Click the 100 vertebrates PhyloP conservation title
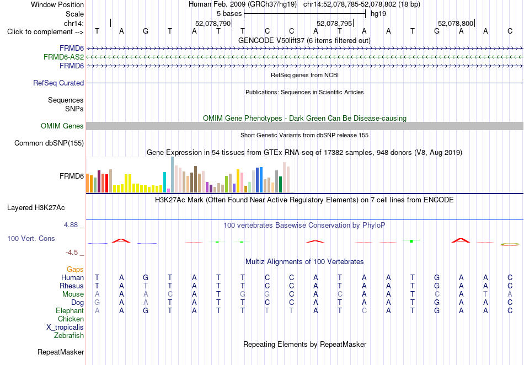 [304, 226]
